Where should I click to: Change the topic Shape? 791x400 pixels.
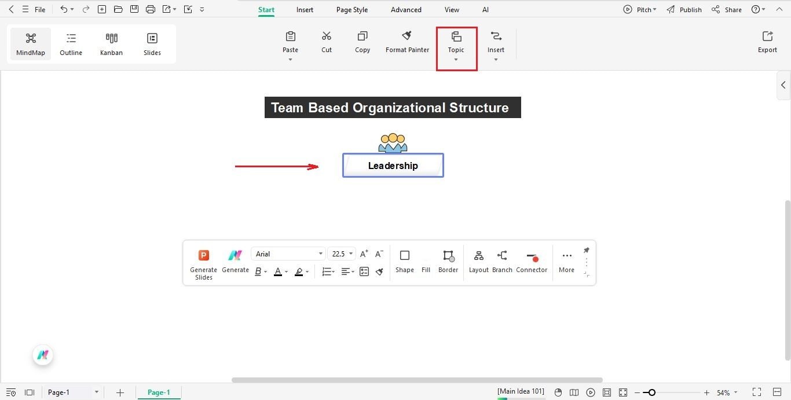(x=405, y=262)
